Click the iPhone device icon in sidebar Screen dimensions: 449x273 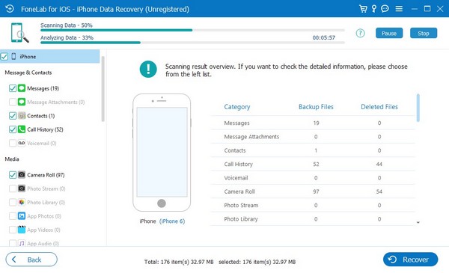tap(13, 56)
